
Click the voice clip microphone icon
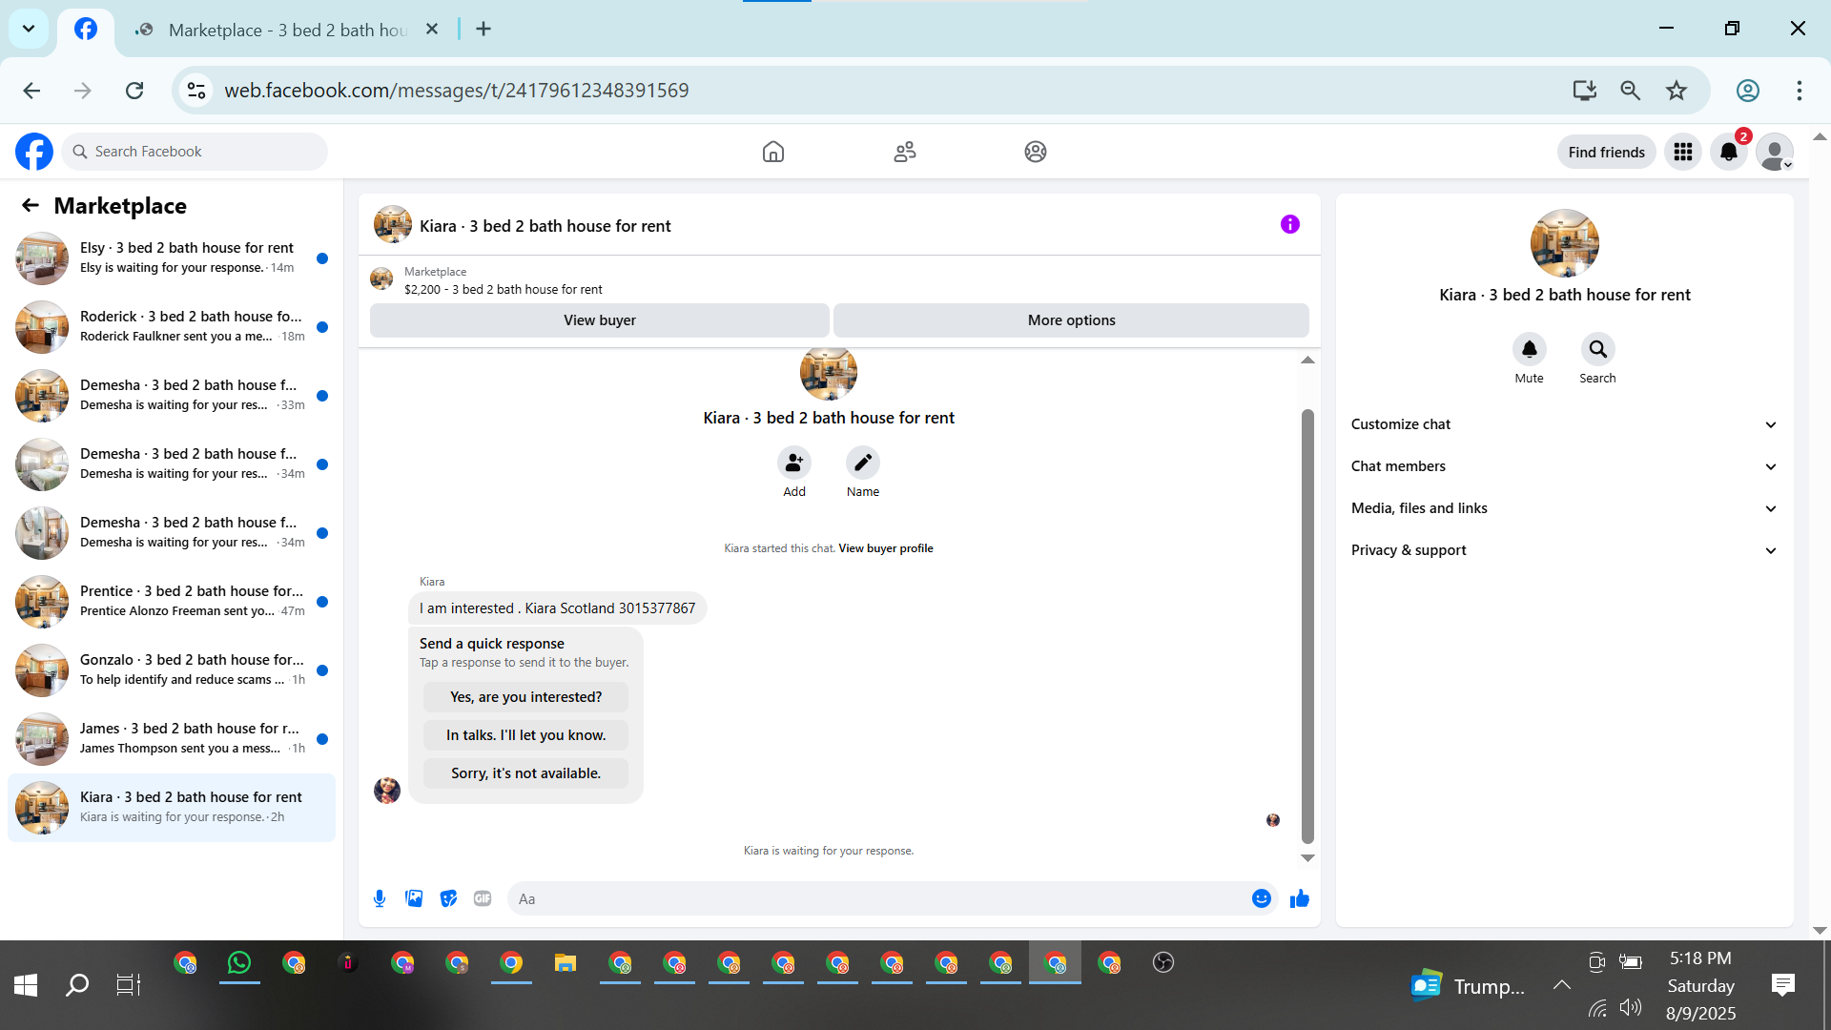pyautogui.click(x=380, y=898)
